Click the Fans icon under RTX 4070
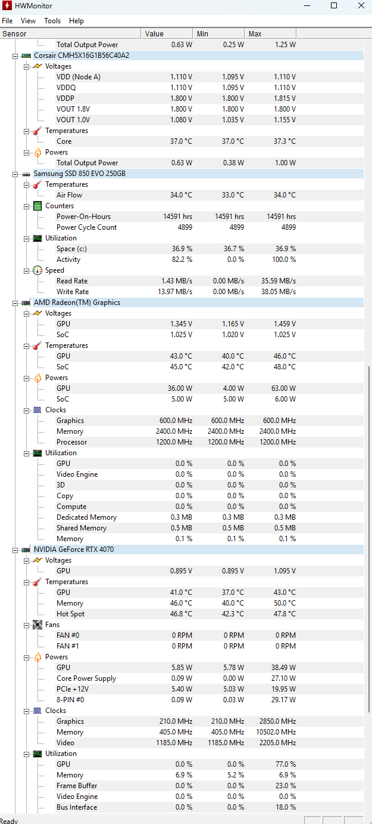The width and height of the screenshot is (372, 824). coord(37,625)
